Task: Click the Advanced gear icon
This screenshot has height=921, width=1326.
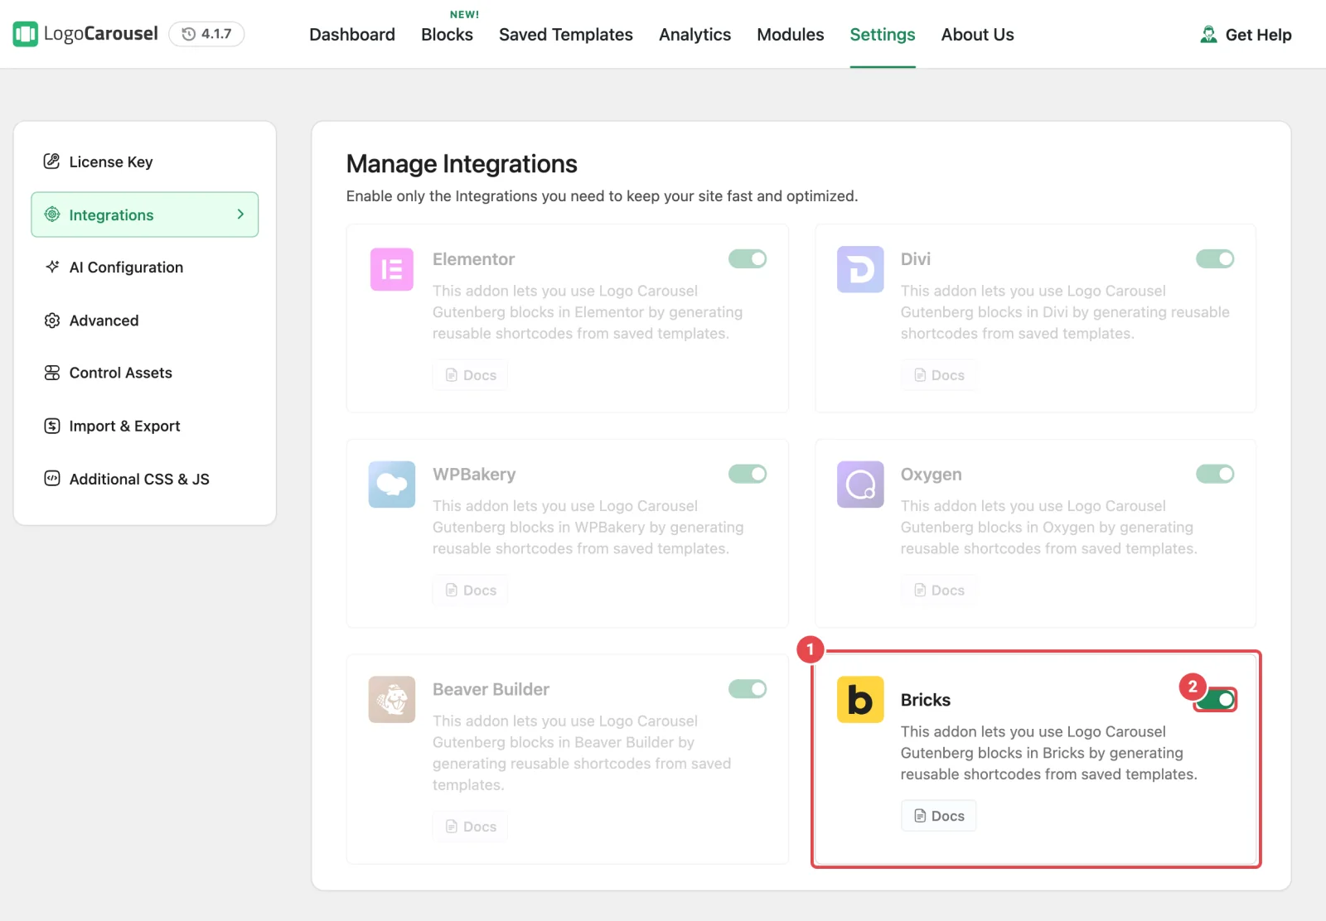Action: [x=52, y=320]
